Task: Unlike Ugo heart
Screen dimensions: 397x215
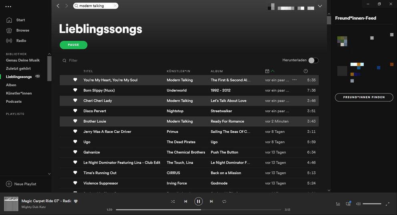Action: pos(75,141)
